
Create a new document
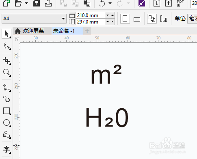[6, 3]
